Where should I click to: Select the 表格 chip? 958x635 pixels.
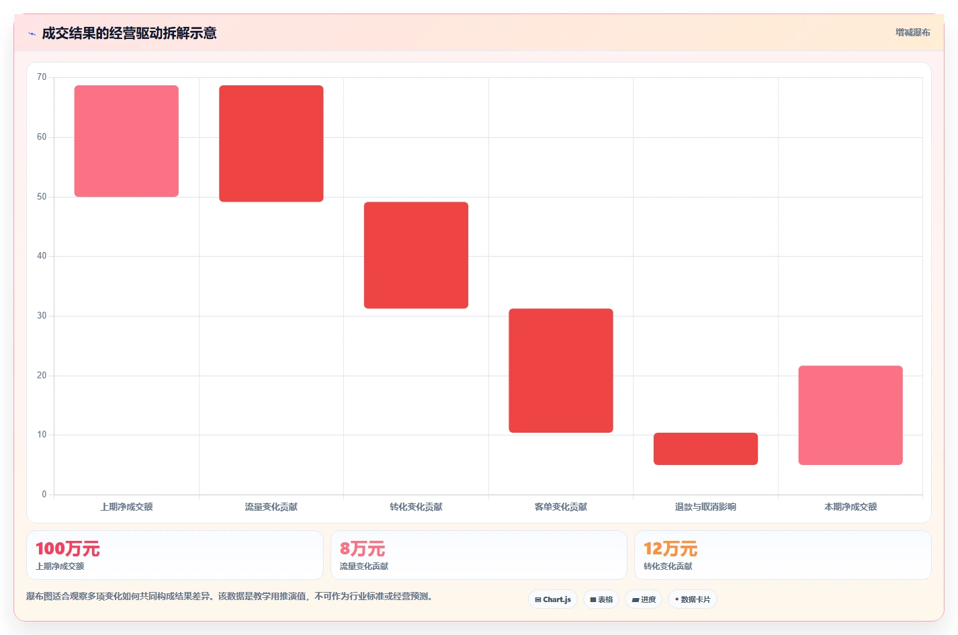coord(601,599)
